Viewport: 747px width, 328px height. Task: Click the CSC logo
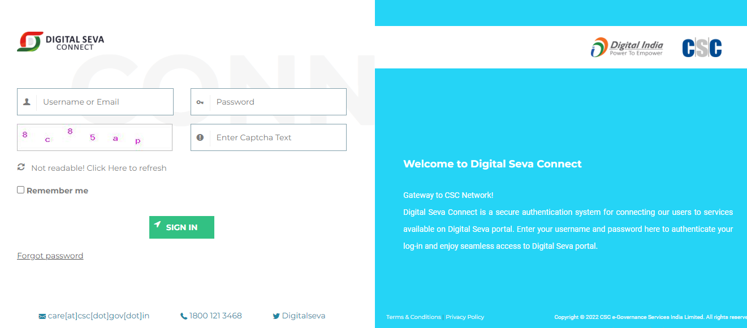pos(702,48)
